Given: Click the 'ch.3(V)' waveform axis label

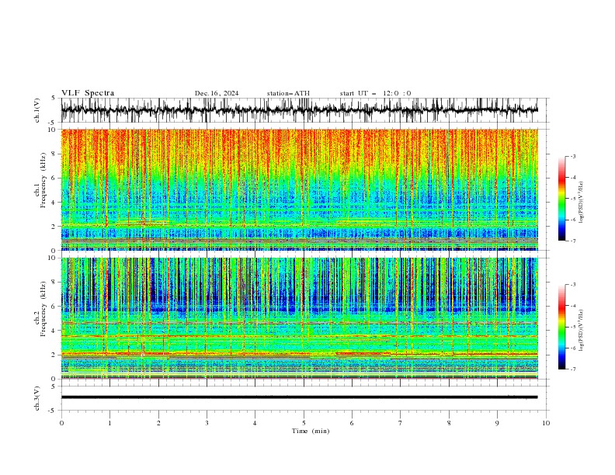Looking at the screenshot, I should 37,398.
